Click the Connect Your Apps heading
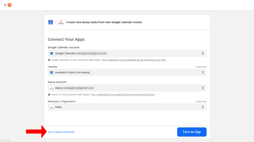Viewport: 254px width, 142px height. (x=66, y=39)
